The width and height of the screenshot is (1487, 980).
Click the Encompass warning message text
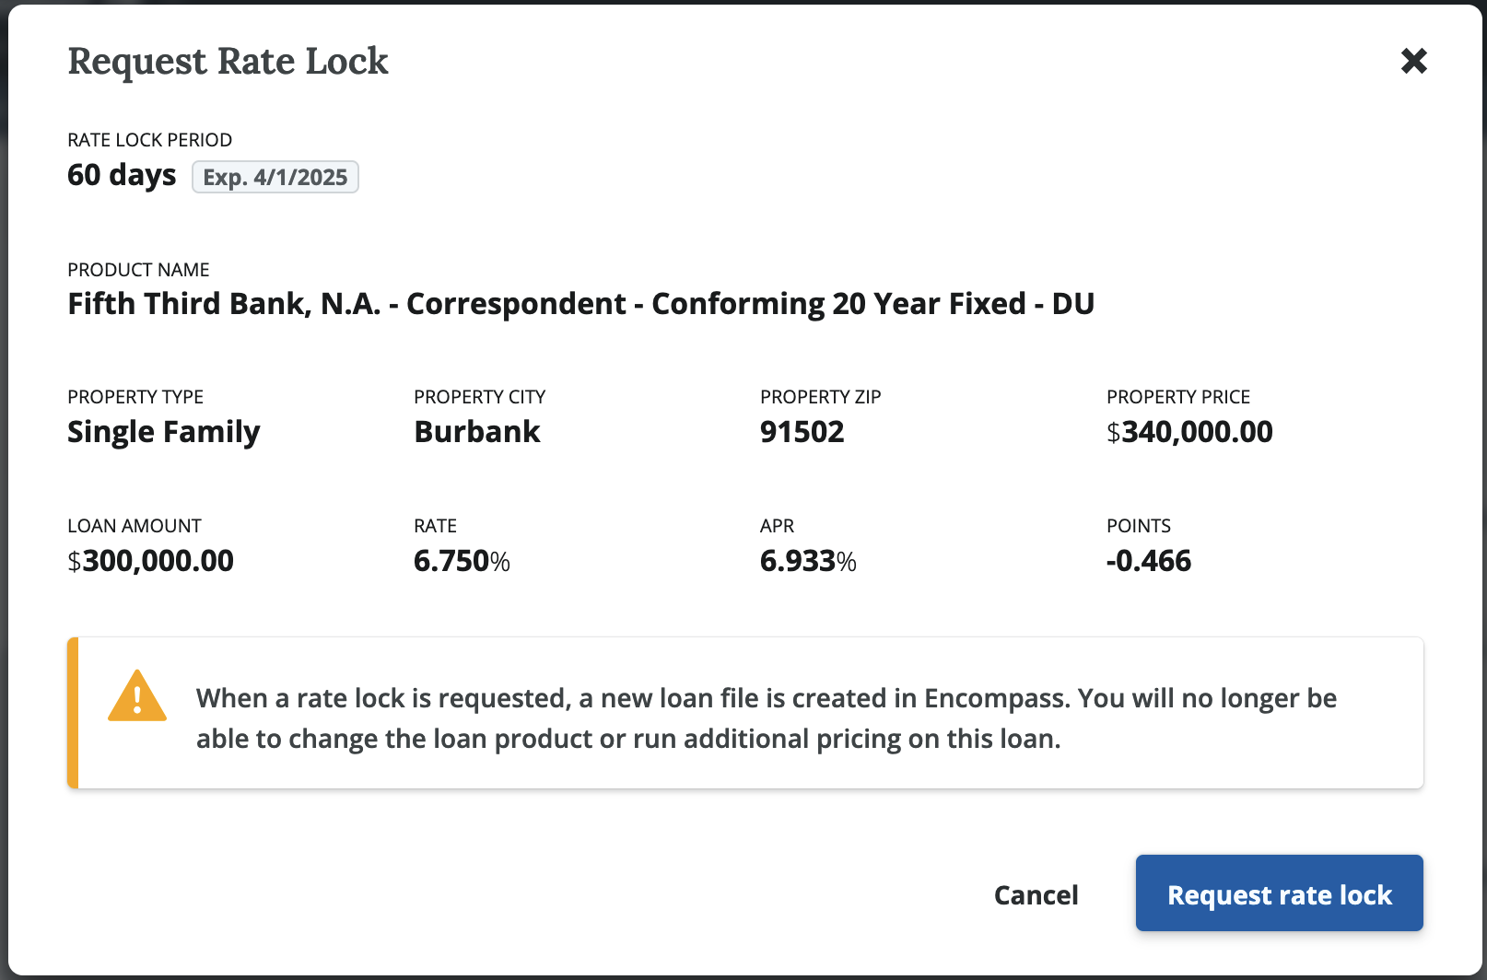point(766,718)
